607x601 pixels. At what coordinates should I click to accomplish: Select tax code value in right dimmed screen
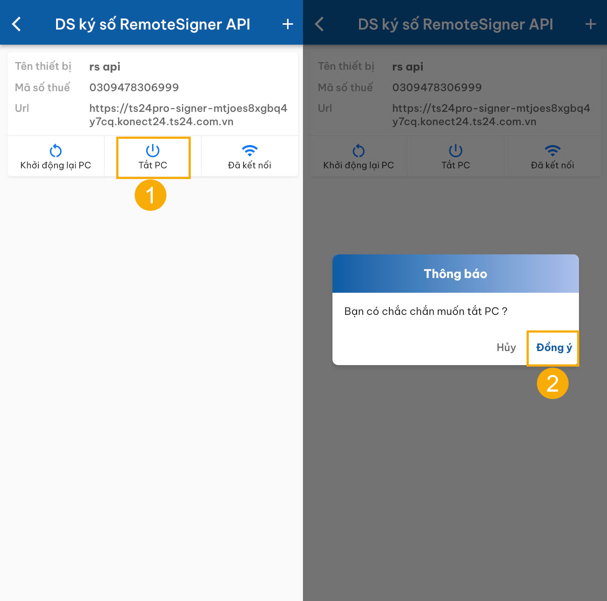437,87
